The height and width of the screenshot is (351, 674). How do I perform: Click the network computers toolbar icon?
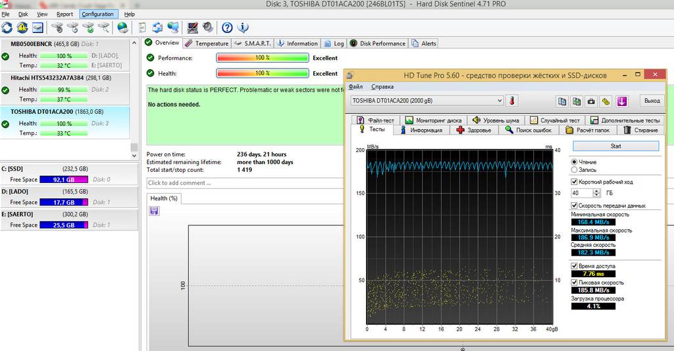click(173, 28)
